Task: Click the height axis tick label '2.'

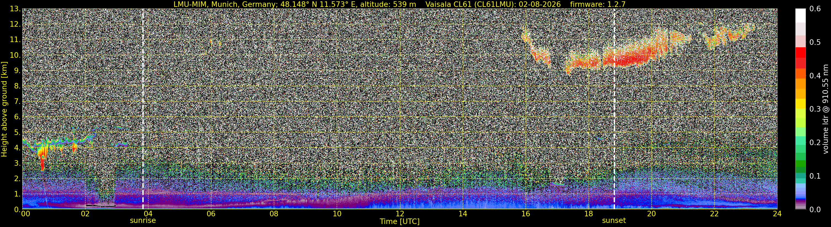Action: coord(17,178)
